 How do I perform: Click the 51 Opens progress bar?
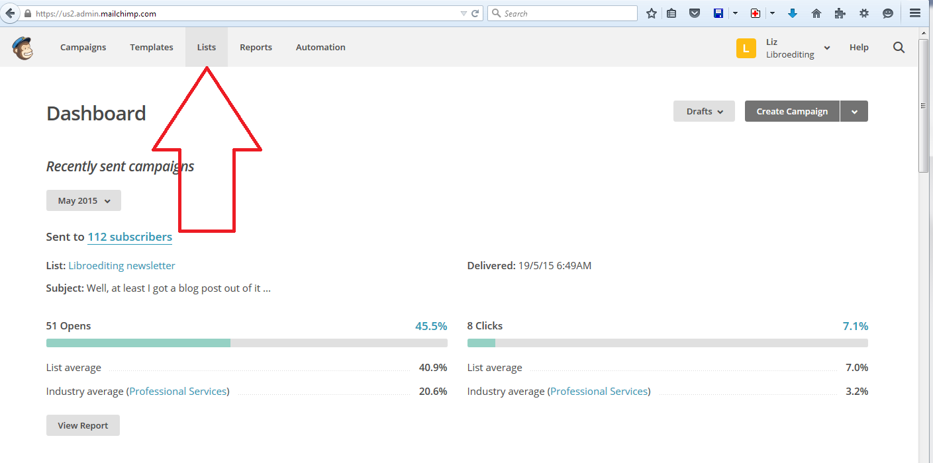click(x=246, y=343)
